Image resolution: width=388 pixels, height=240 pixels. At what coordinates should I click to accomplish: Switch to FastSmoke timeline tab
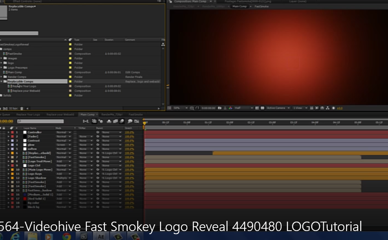(136, 114)
